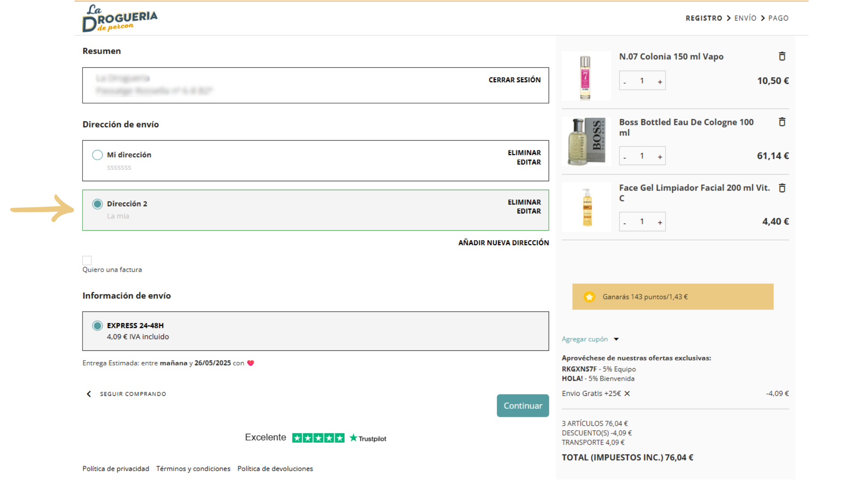Go to PAGO step in breadcrumb
This screenshot has height=482, width=857.
pyautogui.click(x=778, y=18)
